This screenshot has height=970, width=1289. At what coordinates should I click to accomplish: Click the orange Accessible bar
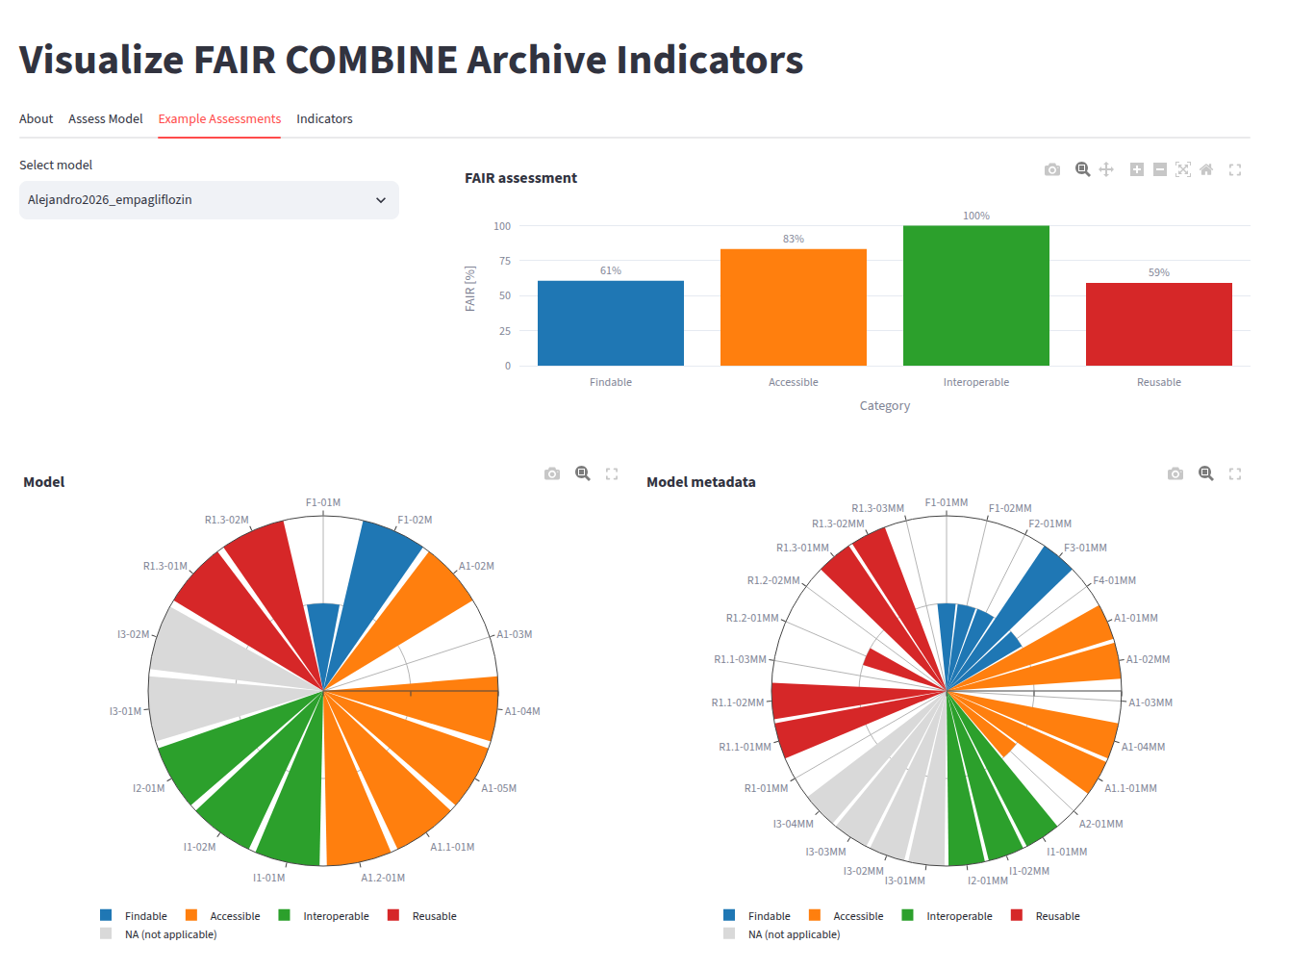pos(794,308)
